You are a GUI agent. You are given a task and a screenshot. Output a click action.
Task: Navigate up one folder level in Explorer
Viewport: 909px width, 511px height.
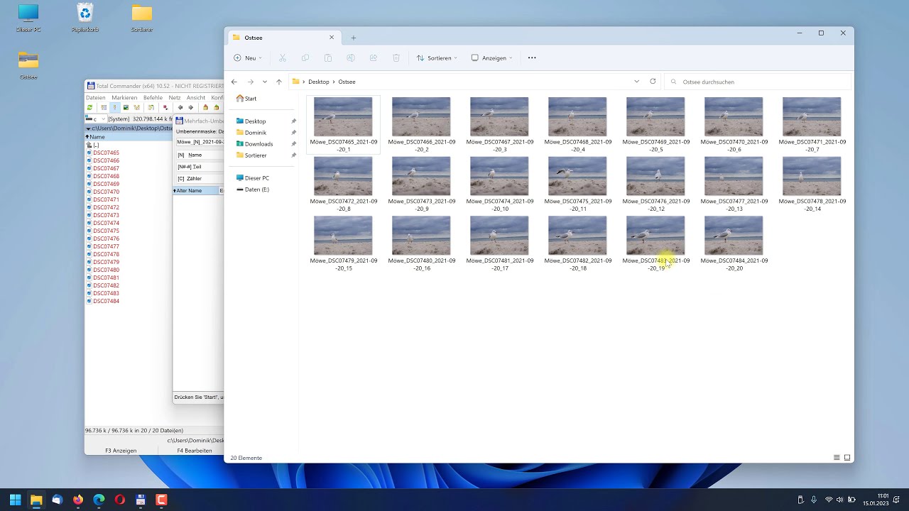278,82
